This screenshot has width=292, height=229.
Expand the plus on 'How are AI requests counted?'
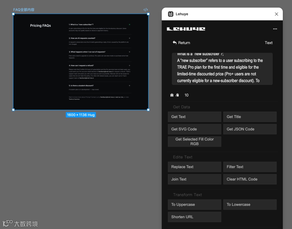point(130,38)
